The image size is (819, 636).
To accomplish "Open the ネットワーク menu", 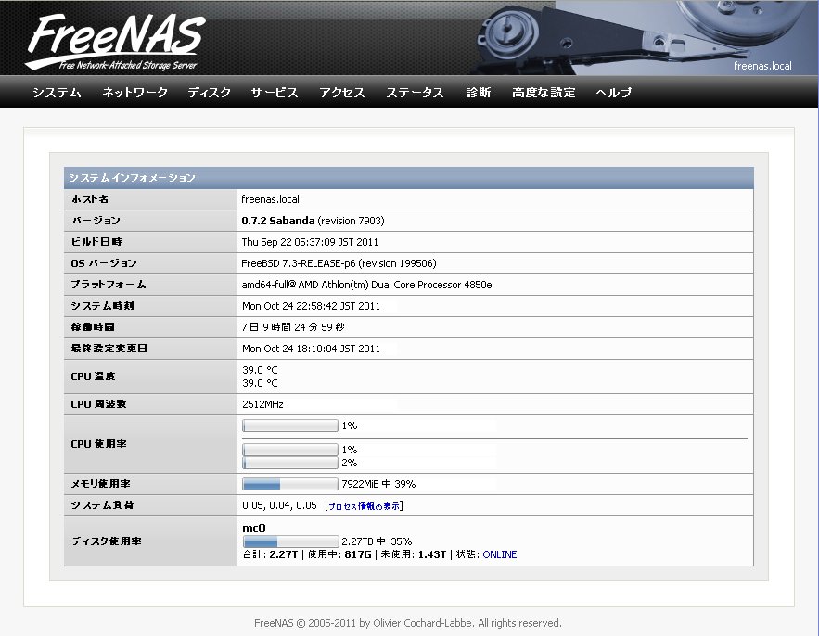I will pyautogui.click(x=135, y=93).
